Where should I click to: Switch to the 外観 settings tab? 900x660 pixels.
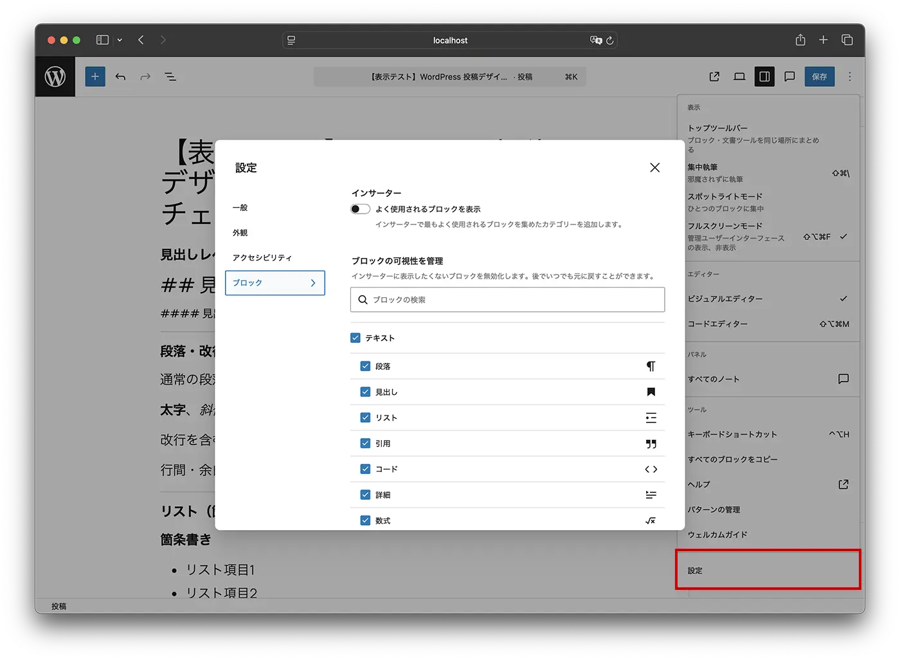(x=240, y=232)
